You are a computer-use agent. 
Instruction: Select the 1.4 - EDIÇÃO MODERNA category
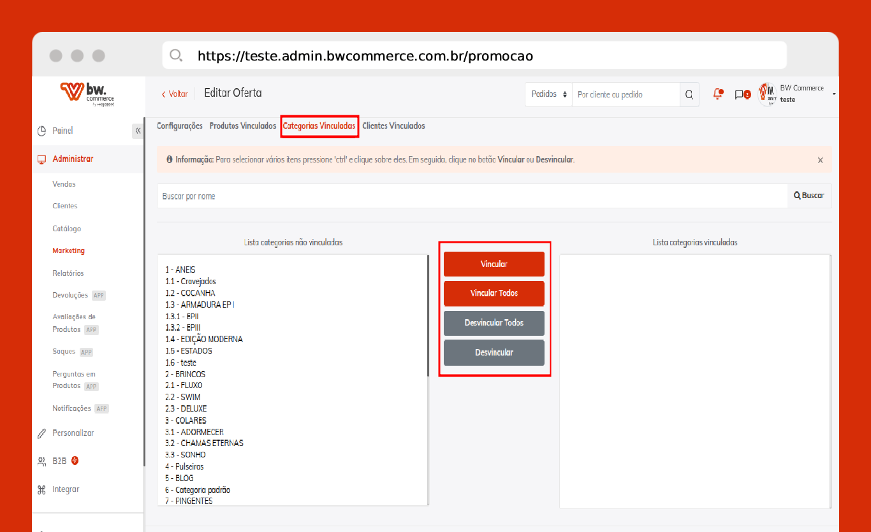coord(204,339)
